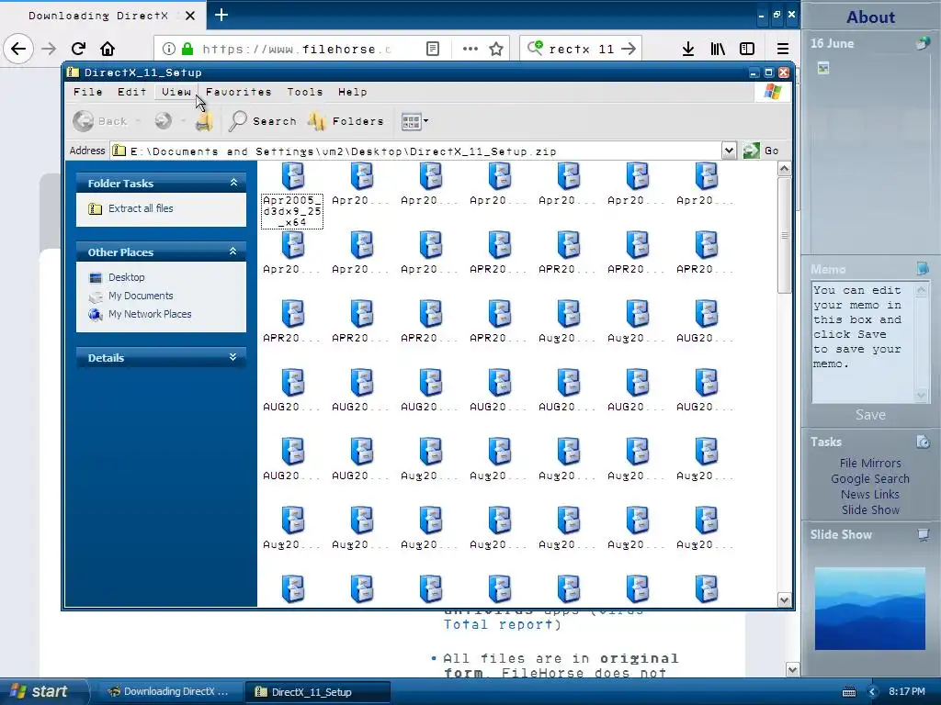Open Firefox downloads arrow icon

tap(688, 49)
